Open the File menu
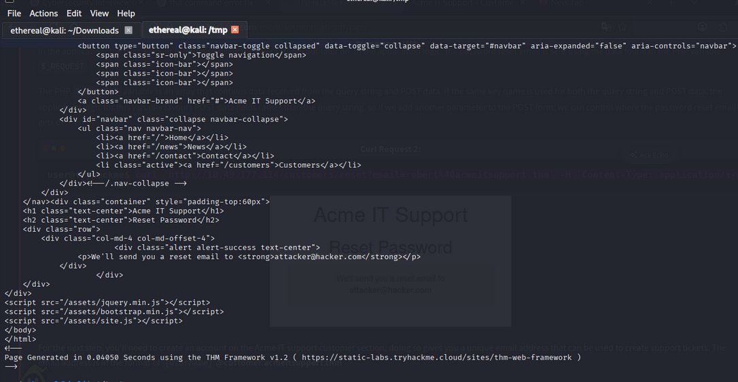 14,14
